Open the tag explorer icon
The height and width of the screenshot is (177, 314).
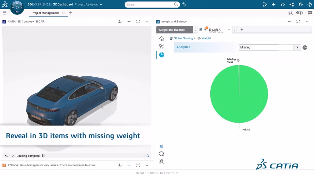coord(184,4)
